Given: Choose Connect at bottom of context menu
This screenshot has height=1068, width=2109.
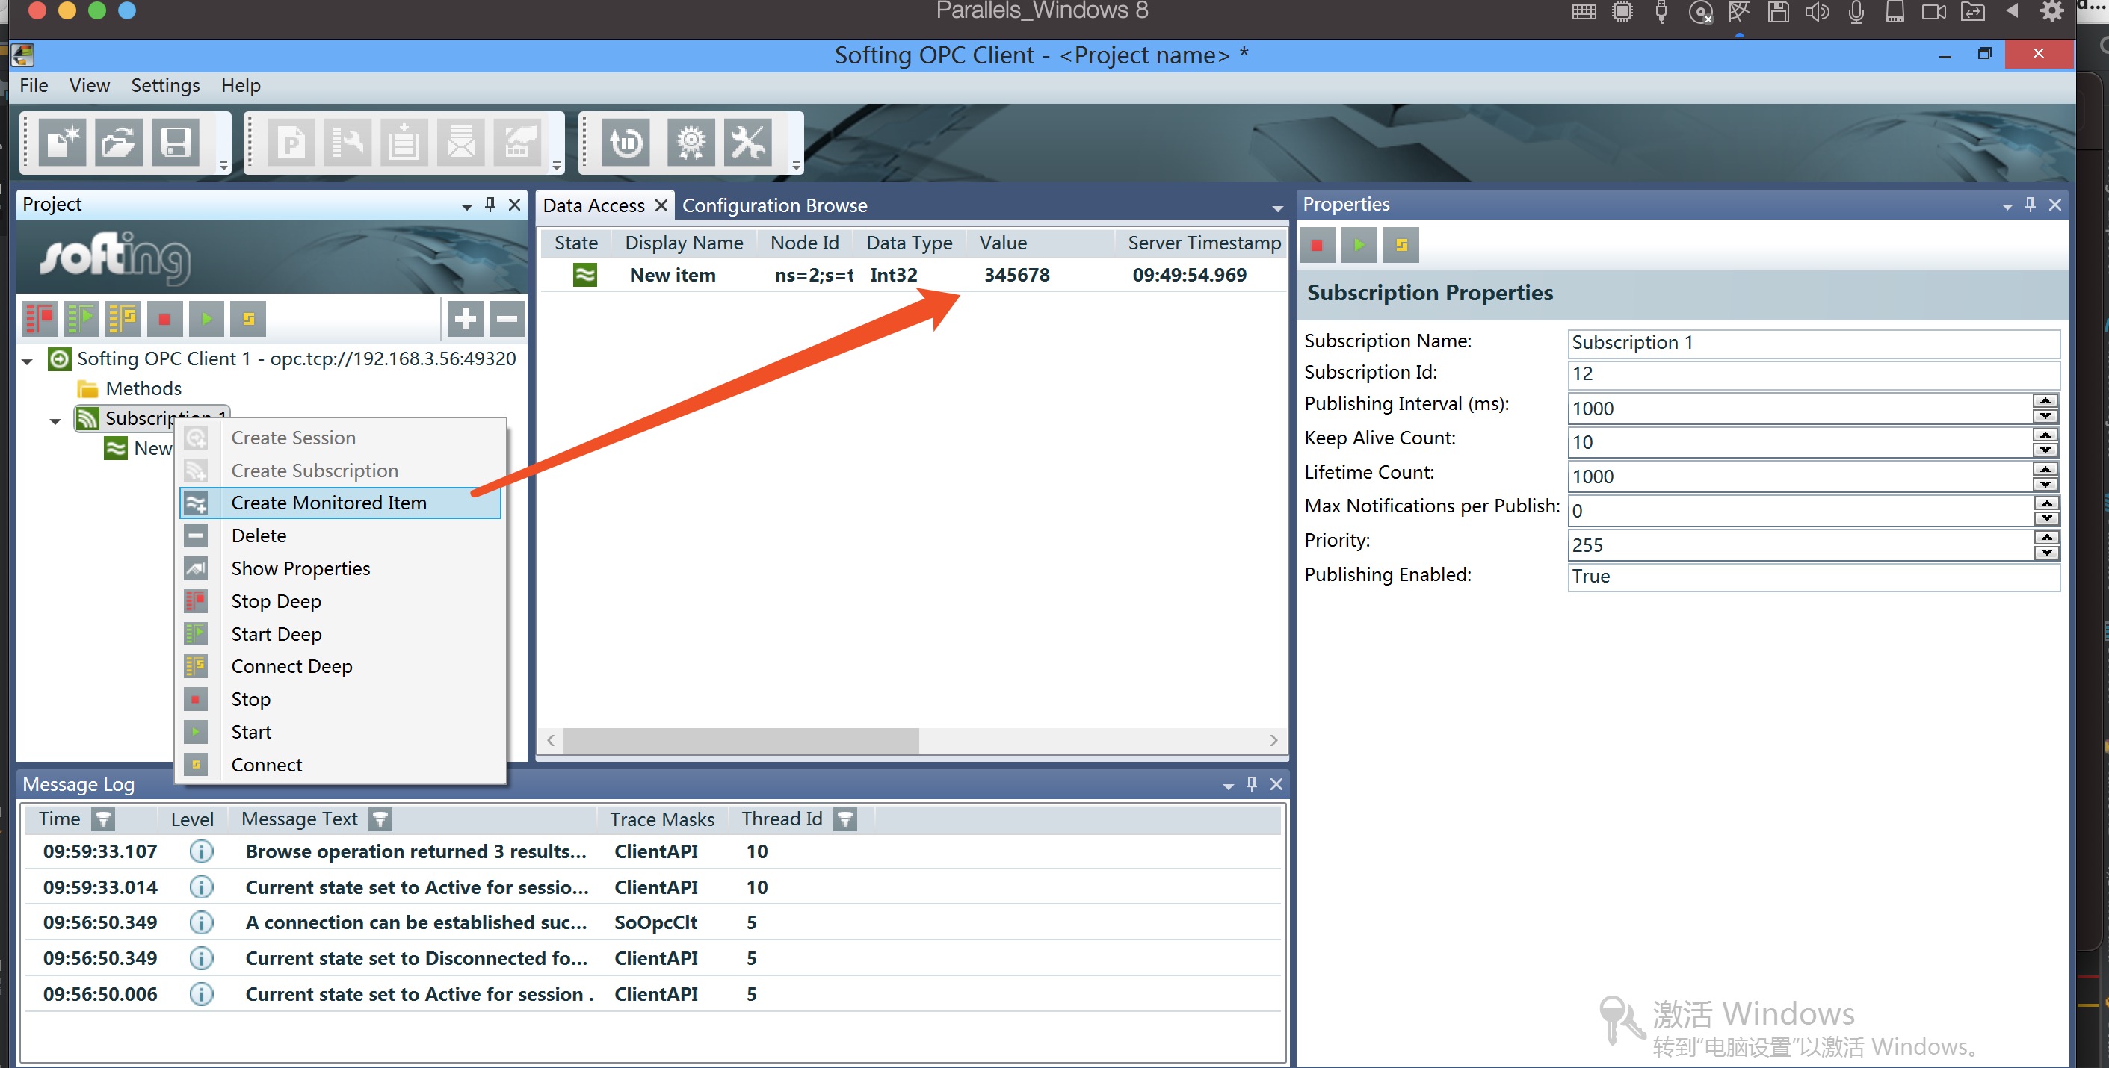Looking at the screenshot, I should pyautogui.click(x=341, y=764).
